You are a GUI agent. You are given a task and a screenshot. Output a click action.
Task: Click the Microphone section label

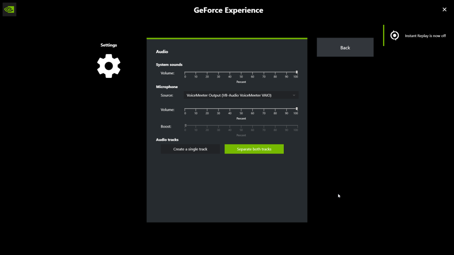[x=167, y=87]
